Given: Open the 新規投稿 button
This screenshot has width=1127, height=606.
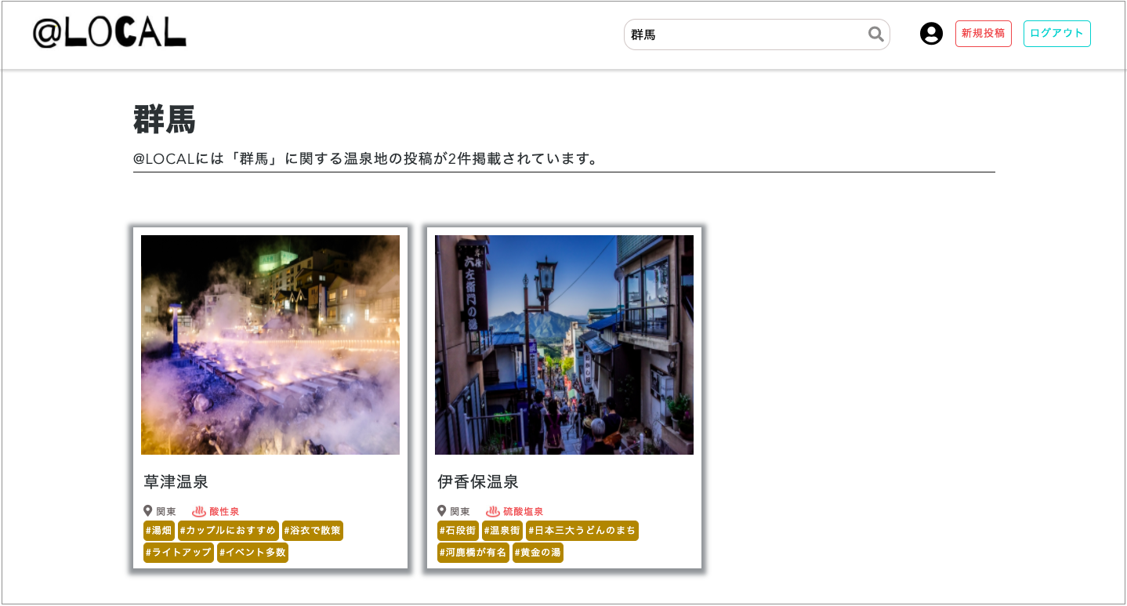Looking at the screenshot, I should pos(983,33).
